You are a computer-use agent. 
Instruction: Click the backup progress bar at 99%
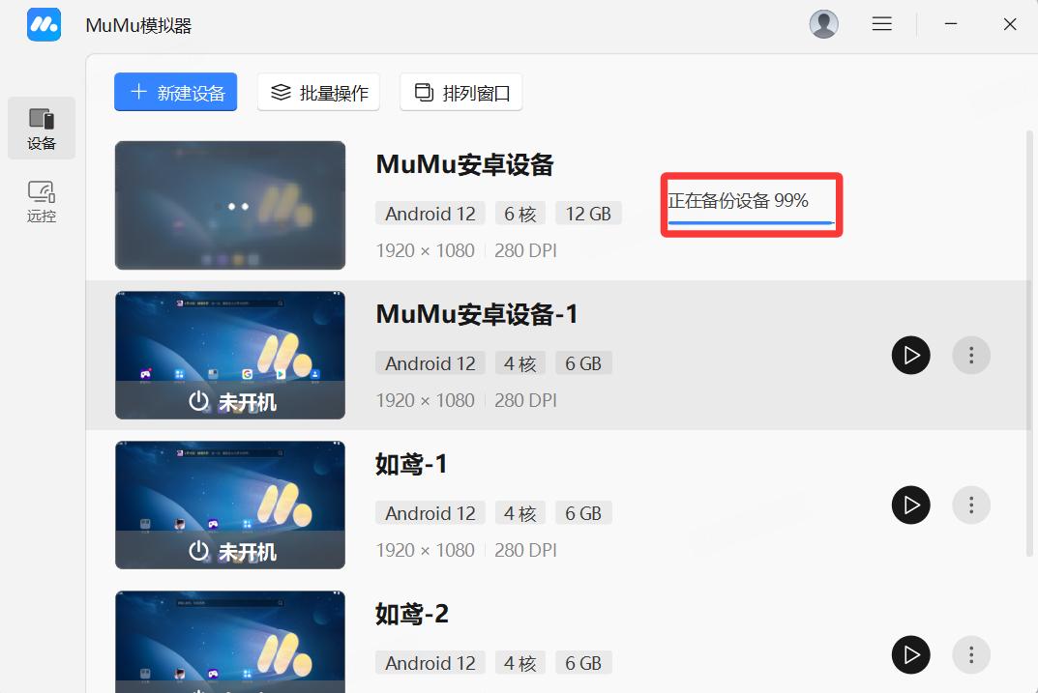click(751, 223)
